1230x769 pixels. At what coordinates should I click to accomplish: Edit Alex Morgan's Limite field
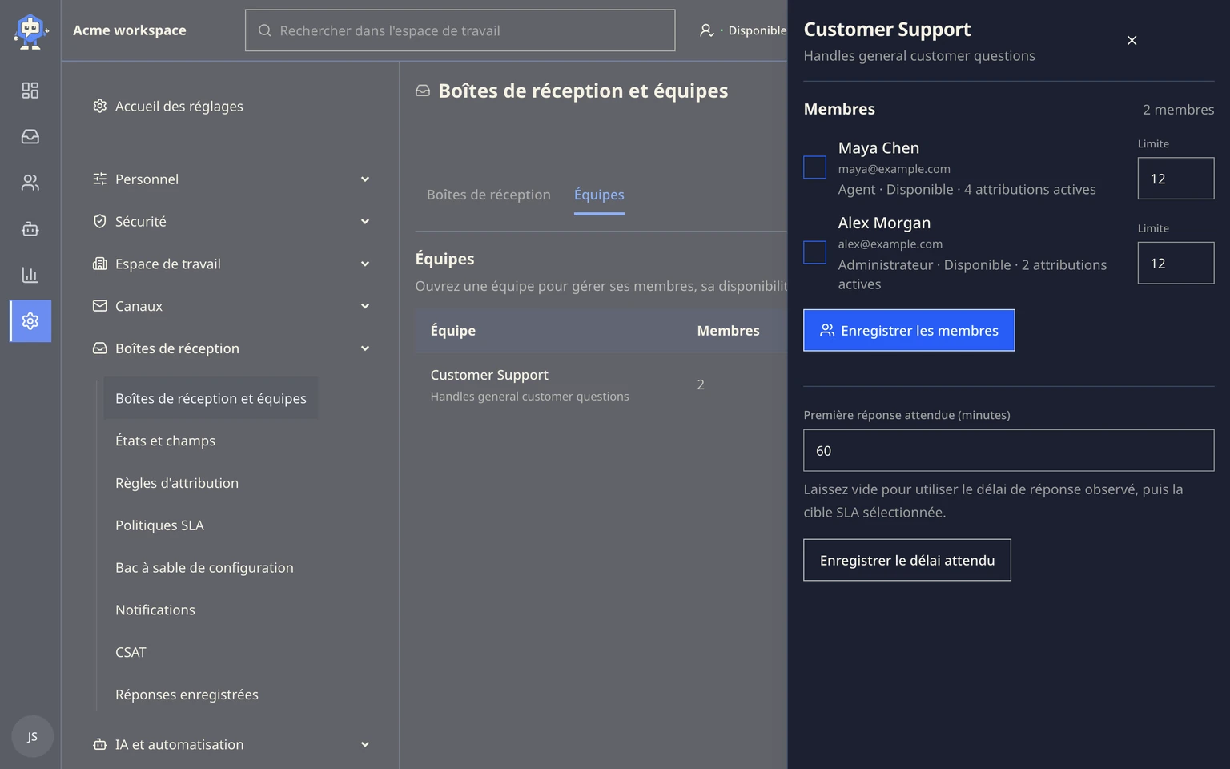1176,263
